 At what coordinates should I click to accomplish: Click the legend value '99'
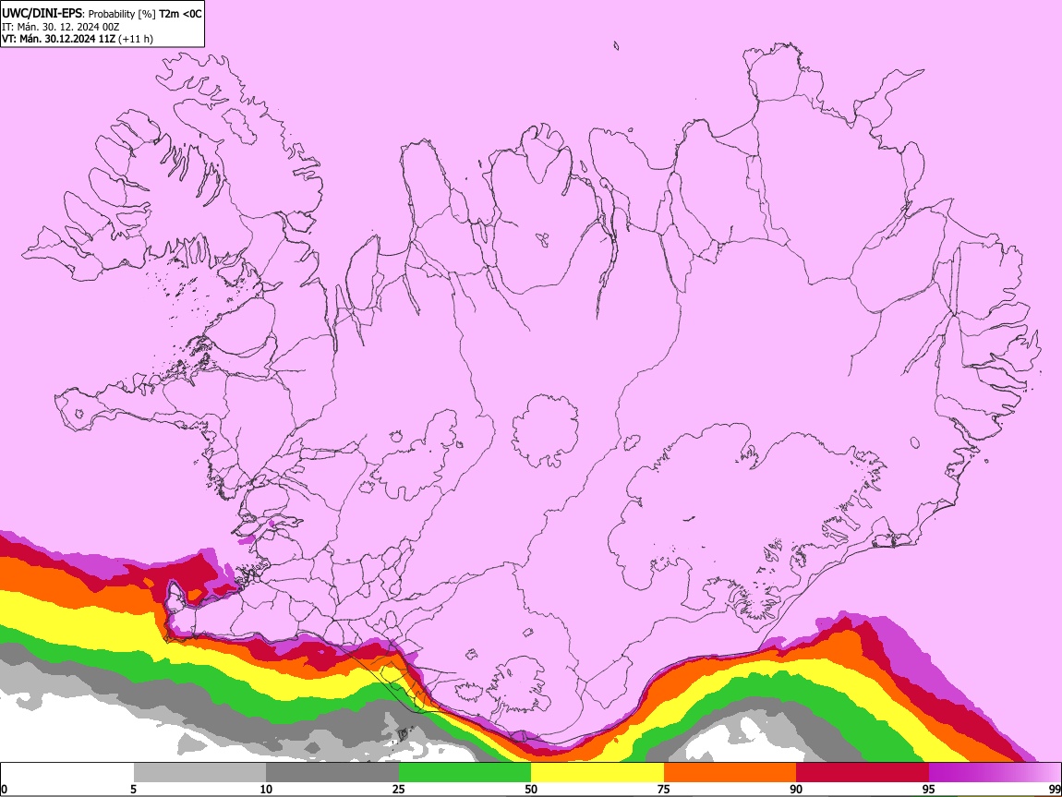(1054, 789)
